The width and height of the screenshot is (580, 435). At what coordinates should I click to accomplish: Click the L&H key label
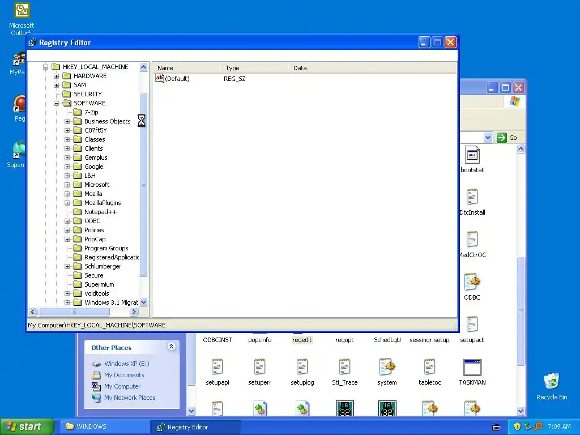tap(90, 176)
